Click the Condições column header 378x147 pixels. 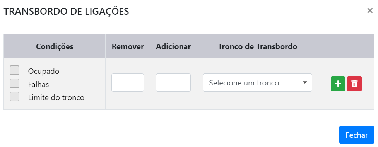tap(55, 46)
